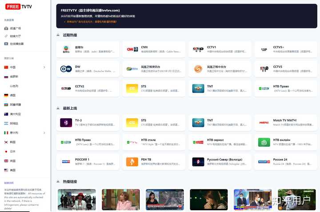
Task: Open thumbnail of woman in pink outfit
Action: point(121,200)
